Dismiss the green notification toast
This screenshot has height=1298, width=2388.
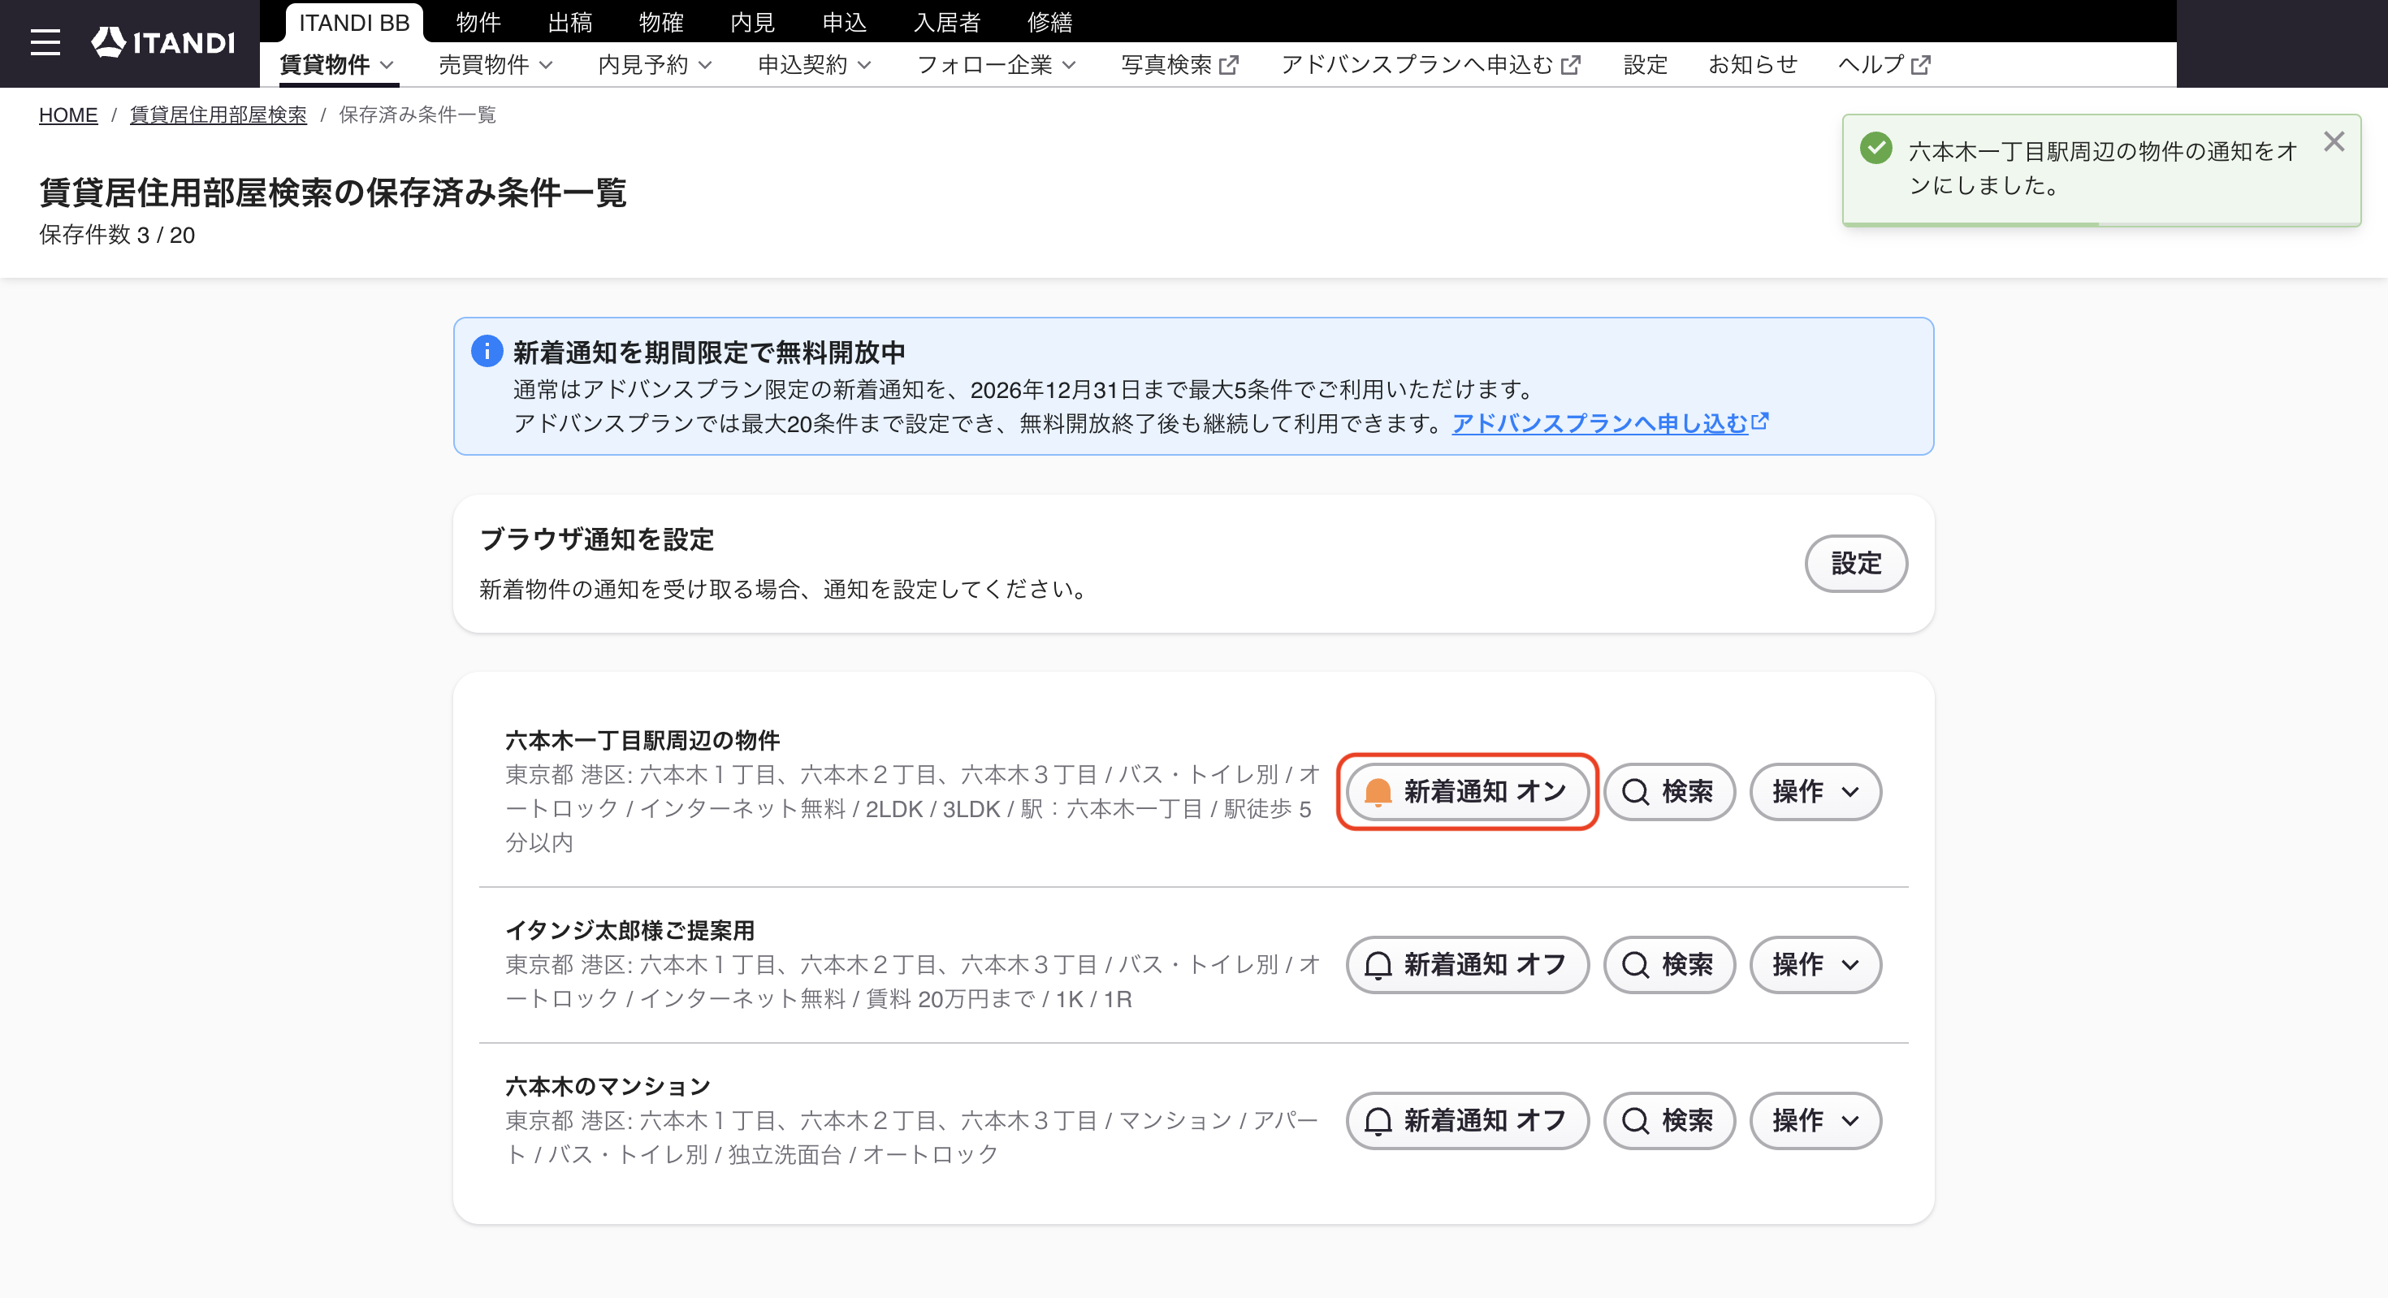pos(2334,141)
